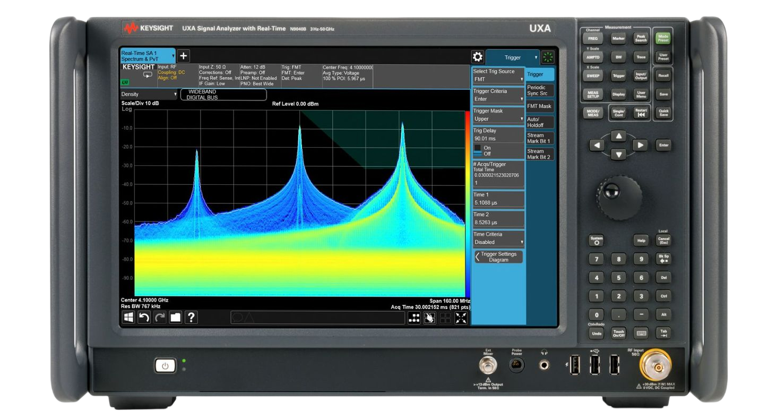777x419 pixels.
Task: Open help with the question mark icon
Action: click(191, 318)
